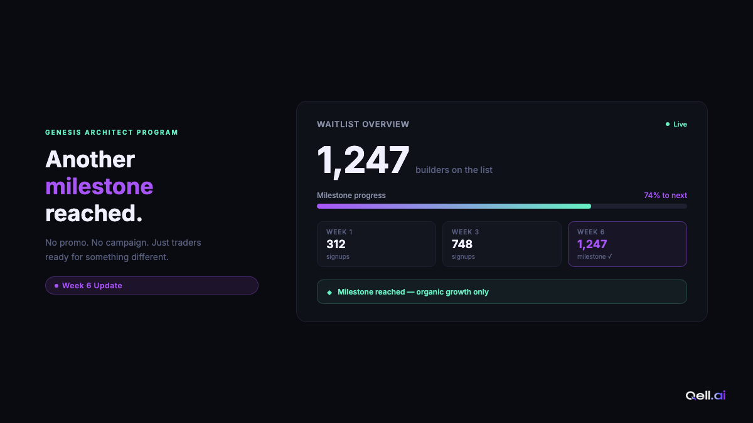753x423 pixels.
Task: Click the Week 6 Update pill
Action: (151, 286)
